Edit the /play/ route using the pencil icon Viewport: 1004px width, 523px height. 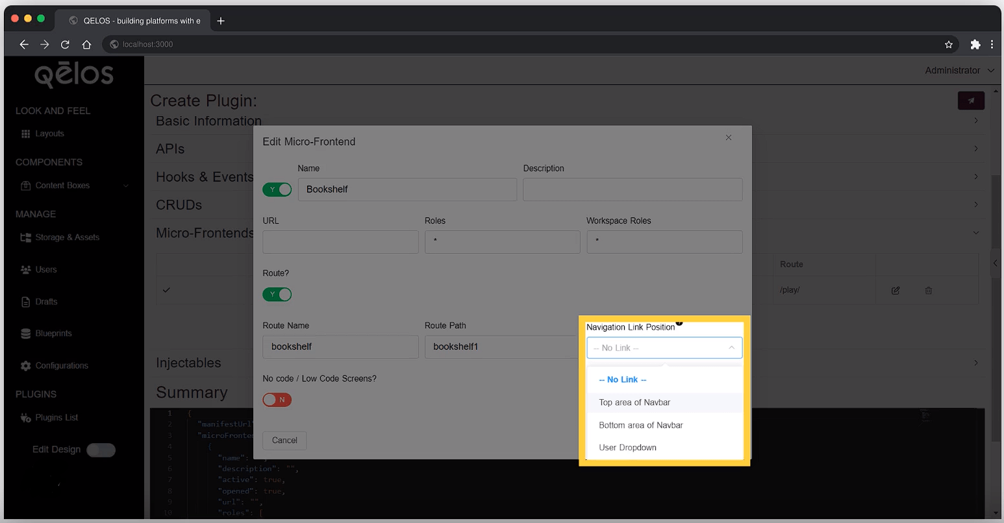tap(895, 290)
